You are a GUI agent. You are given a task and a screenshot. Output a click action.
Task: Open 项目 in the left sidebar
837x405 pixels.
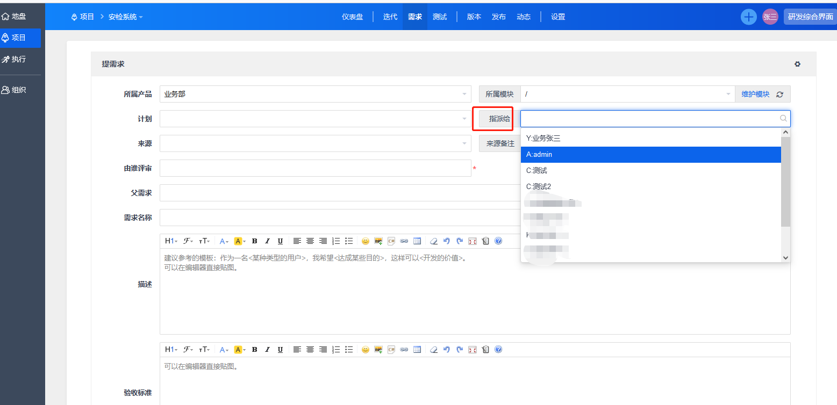20,38
